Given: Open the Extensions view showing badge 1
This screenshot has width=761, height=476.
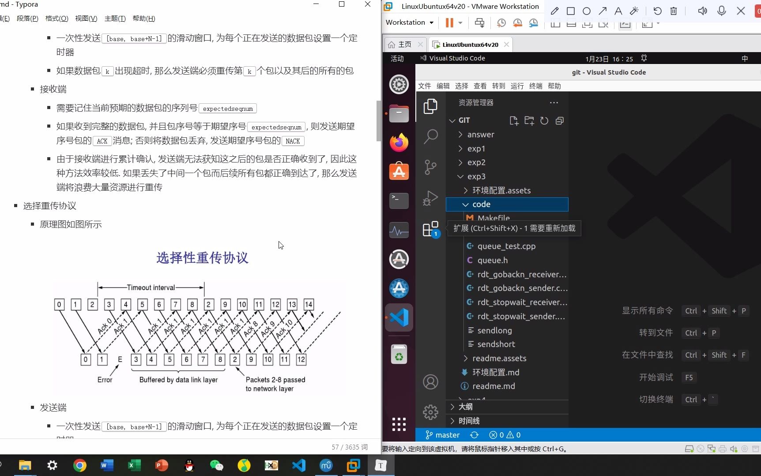Looking at the screenshot, I should [430, 229].
